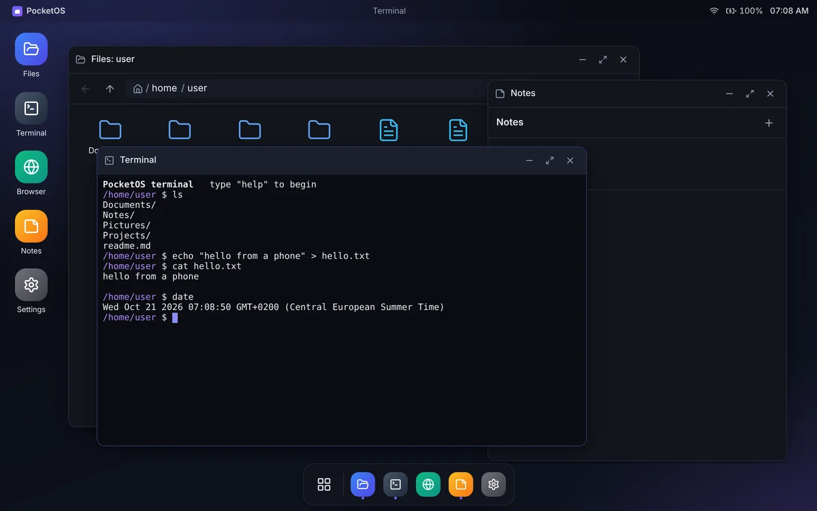This screenshot has width=817, height=511.
Task: Click the 'Files: user' window title
Action: (113, 59)
